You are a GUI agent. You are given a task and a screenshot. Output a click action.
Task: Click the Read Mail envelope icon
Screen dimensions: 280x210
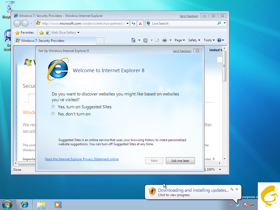click(157, 40)
